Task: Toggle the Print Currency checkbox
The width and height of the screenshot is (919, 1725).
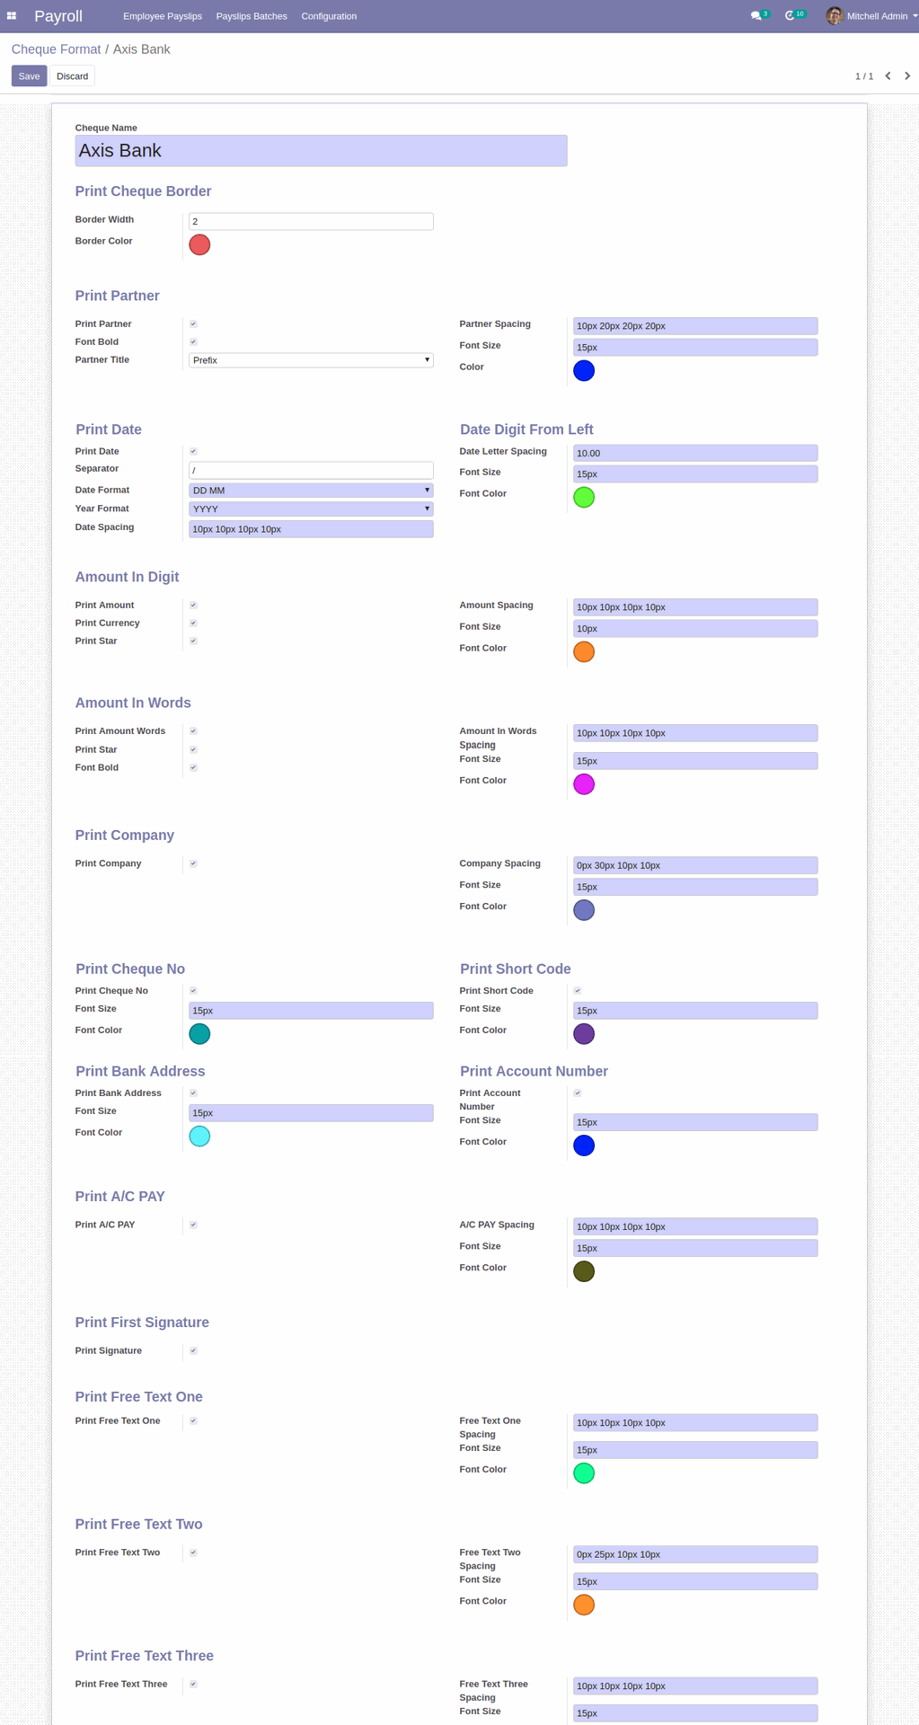Action: [x=193, y=624]
